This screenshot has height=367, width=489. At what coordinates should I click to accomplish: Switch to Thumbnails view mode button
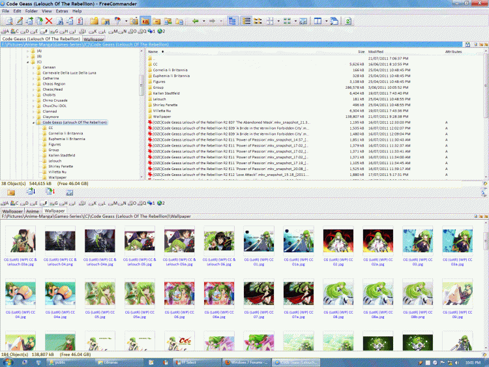pyautogui.click(x=288, y=21)
